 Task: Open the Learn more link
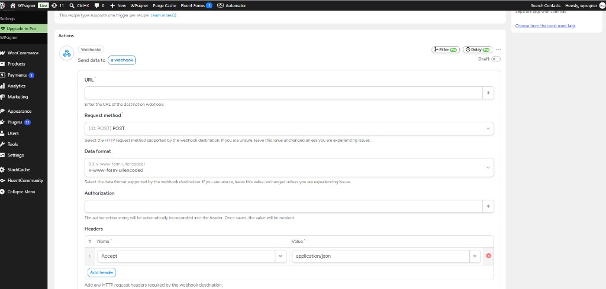pos(163,15)
